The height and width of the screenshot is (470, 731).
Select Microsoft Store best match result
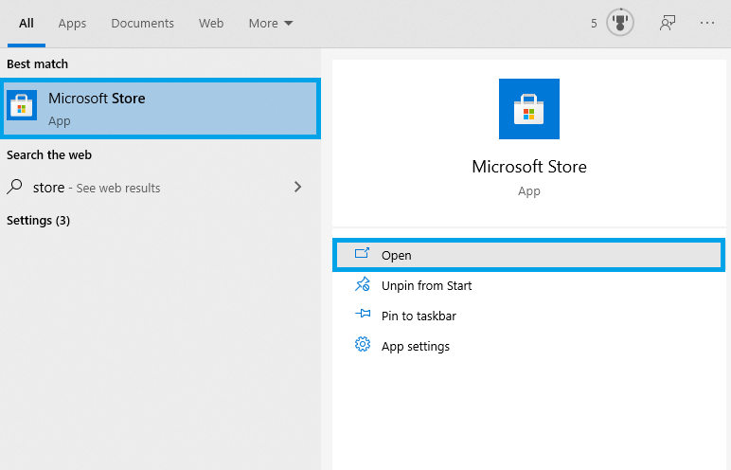coord(161,109)
